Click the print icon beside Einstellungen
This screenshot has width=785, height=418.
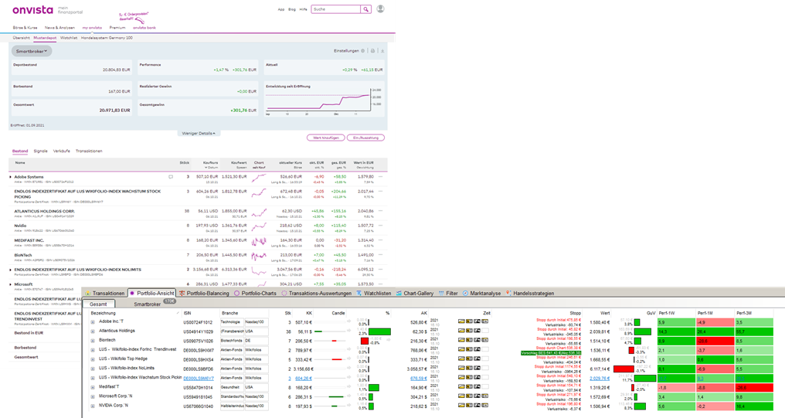pyautogui.click(x=372, y=50)
